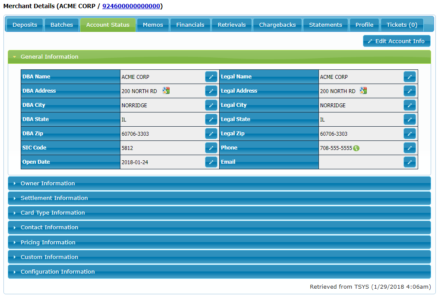Expand the Settlement Information section
Image resolution: width=438 pixels, height=296 pixels.
pyautogui.click(x=219, y=198)
